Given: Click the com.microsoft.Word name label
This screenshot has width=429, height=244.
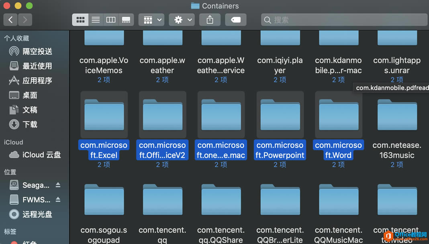Looking at the screenshot, I should 339,150.
